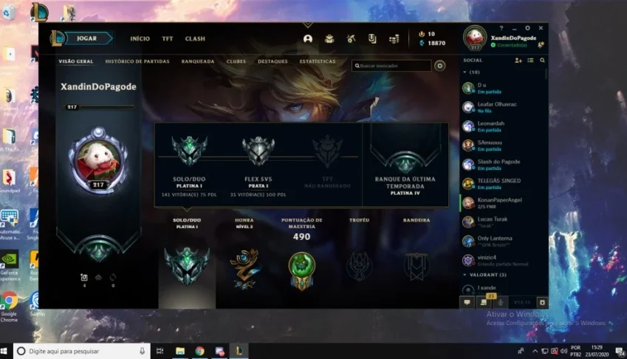Screen dimensions: 627x359
Task: Click the Poro summoner icon on profile
Action: click(98, 161)
